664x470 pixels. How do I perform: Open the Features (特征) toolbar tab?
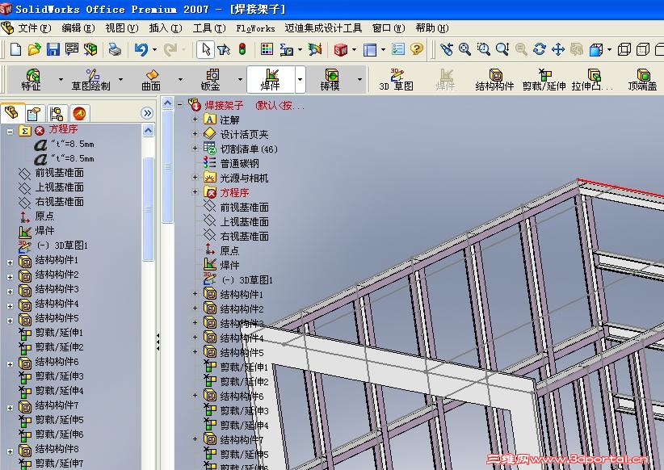[32, 80]
